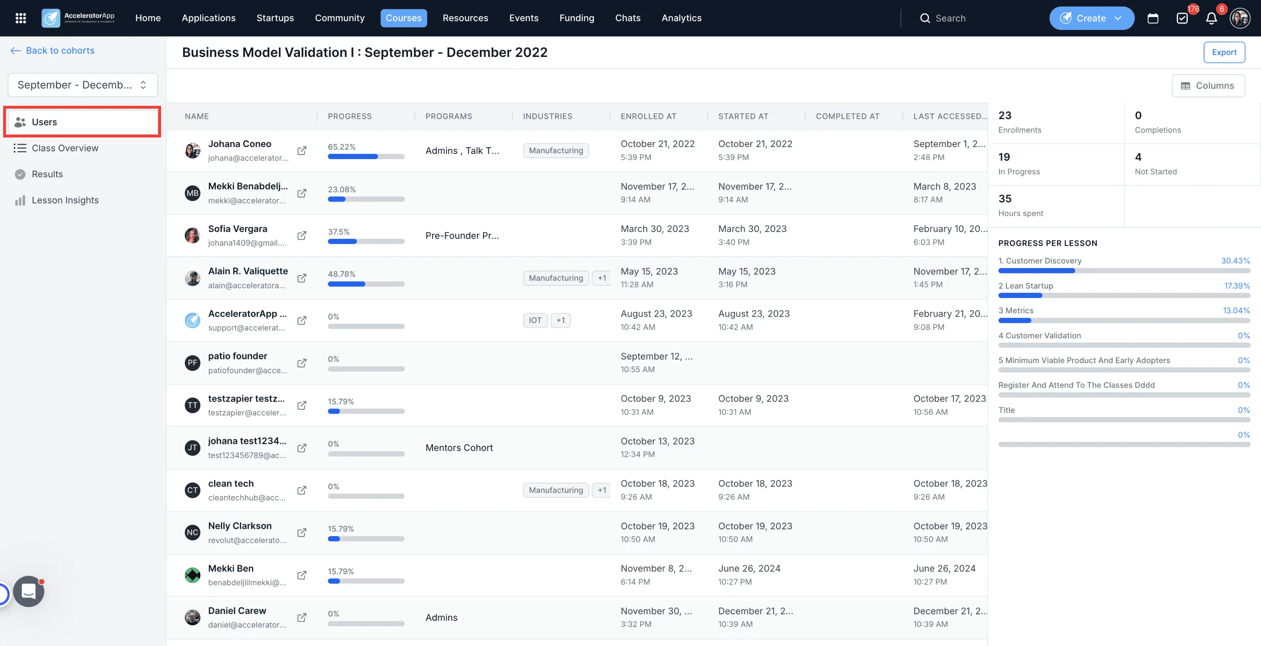Expand the +1 industries tag for clean tech

[x=602, y=490]
